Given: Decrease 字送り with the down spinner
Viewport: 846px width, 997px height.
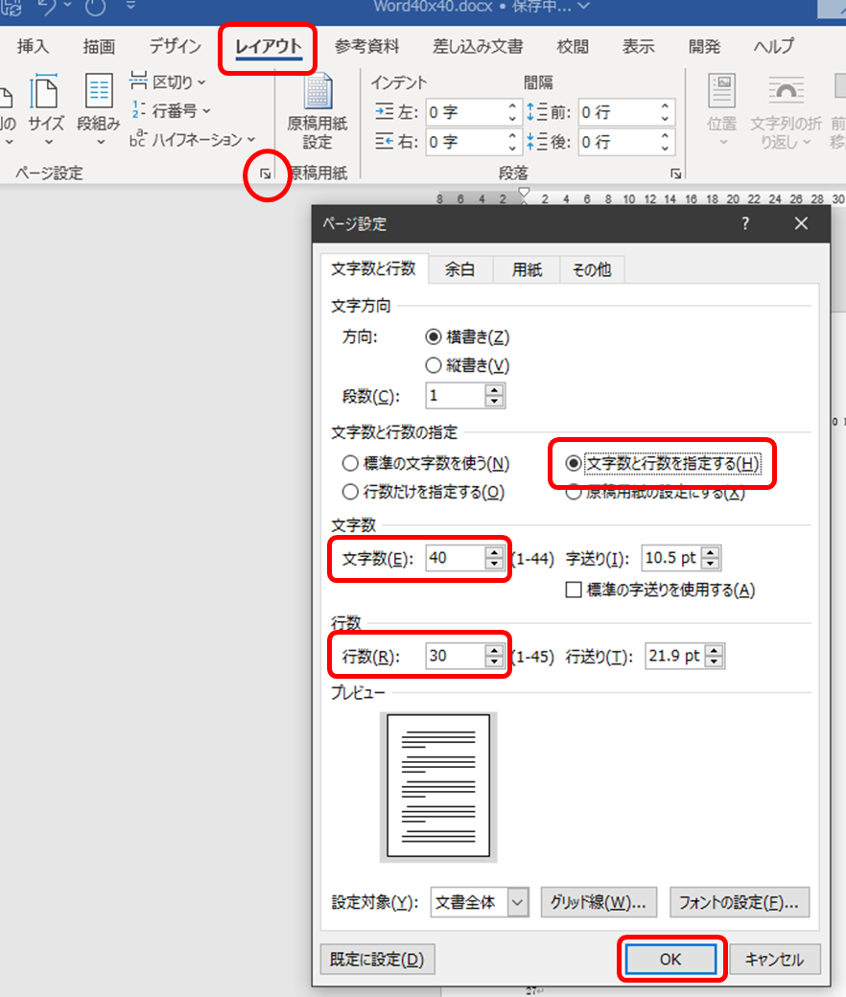Looking at the screenshot, I should [711, 564].
